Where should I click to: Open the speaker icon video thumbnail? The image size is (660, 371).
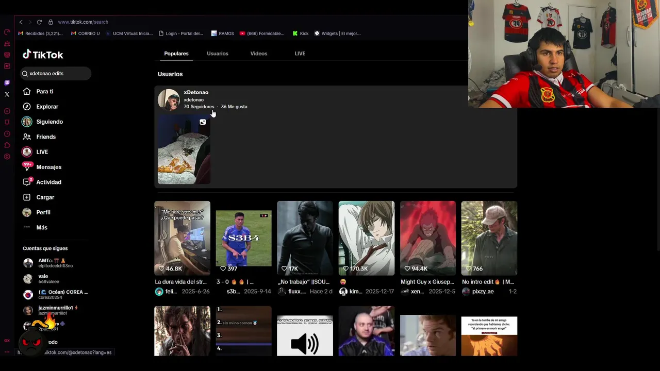pyautogui.click(x=305, y=336)
